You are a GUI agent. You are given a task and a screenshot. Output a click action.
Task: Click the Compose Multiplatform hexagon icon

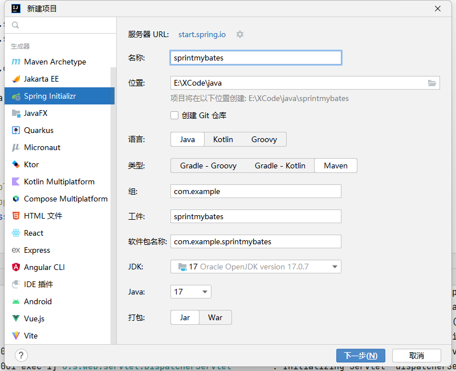(x=16, y=199)
